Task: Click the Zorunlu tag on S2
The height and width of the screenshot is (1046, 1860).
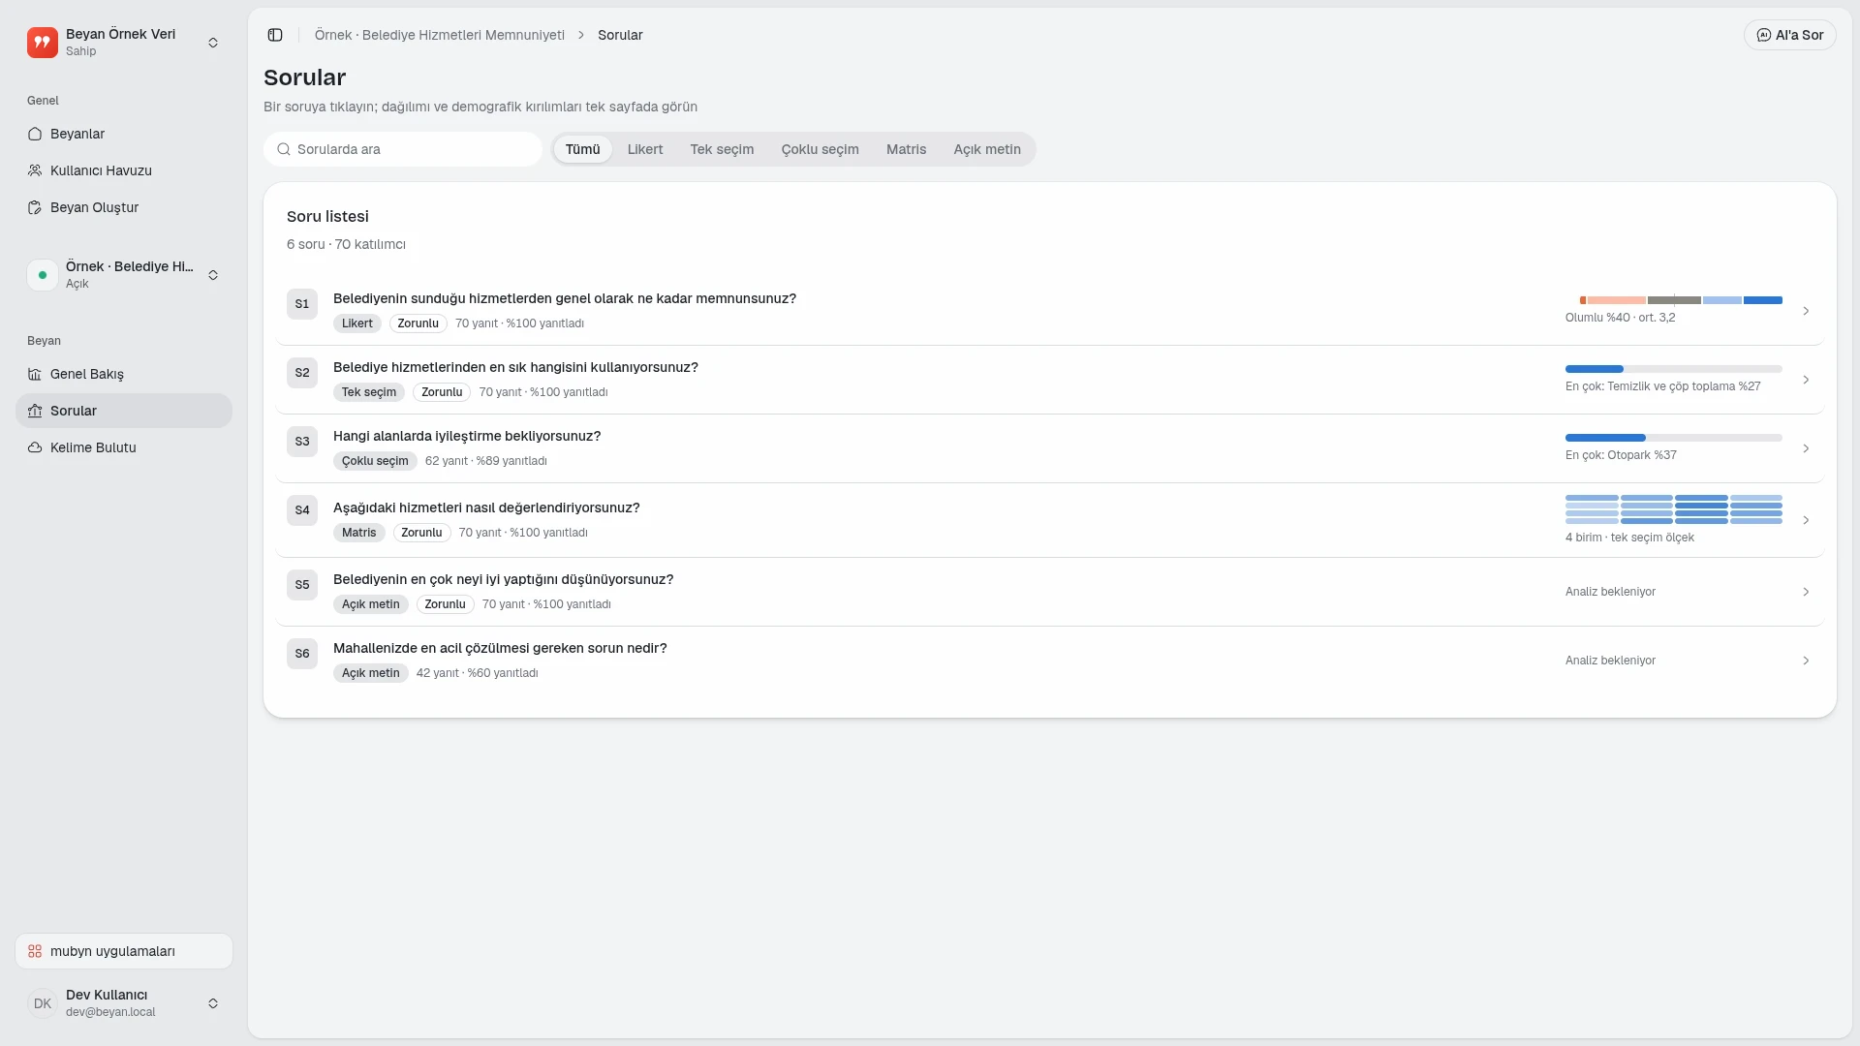Action: [442, 392]
